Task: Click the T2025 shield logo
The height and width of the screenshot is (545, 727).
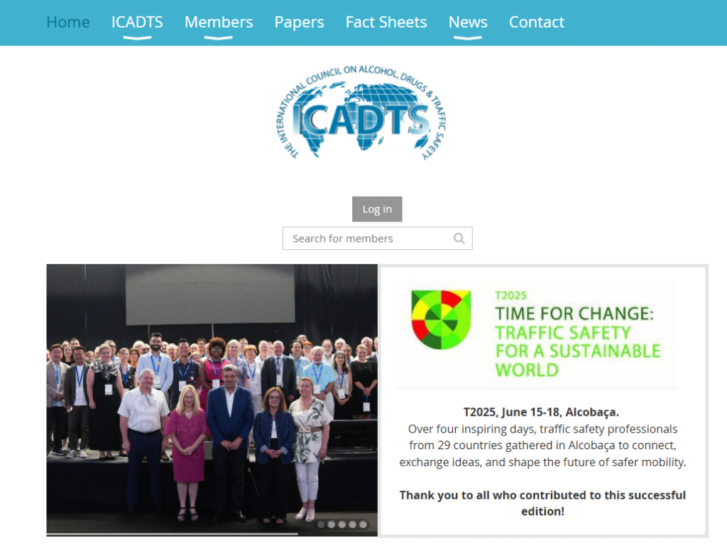Action: (x=441, y=320)
